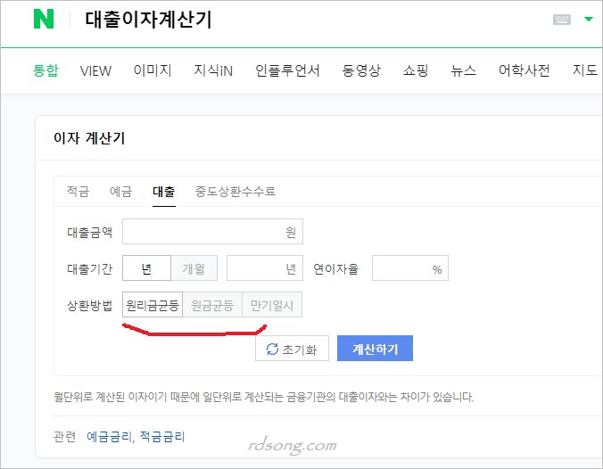Focus the loan period number field
Viewport: 603px width, 469px height.
click(x=264, y=269)
